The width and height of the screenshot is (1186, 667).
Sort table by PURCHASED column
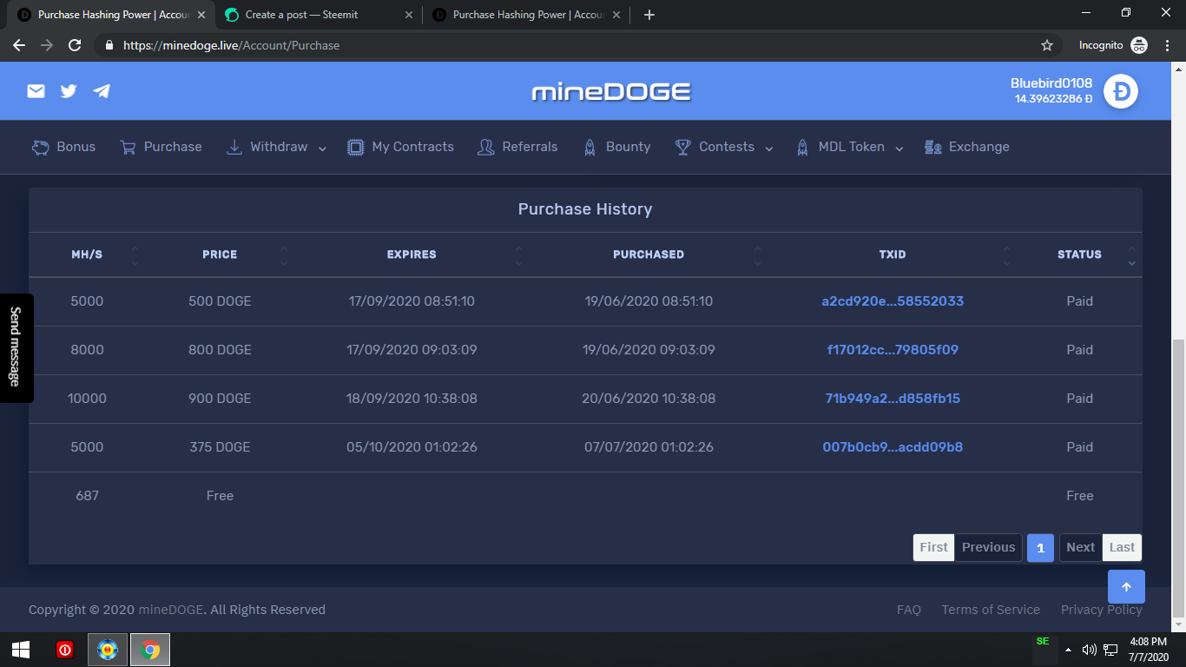[x=649, y=254]
